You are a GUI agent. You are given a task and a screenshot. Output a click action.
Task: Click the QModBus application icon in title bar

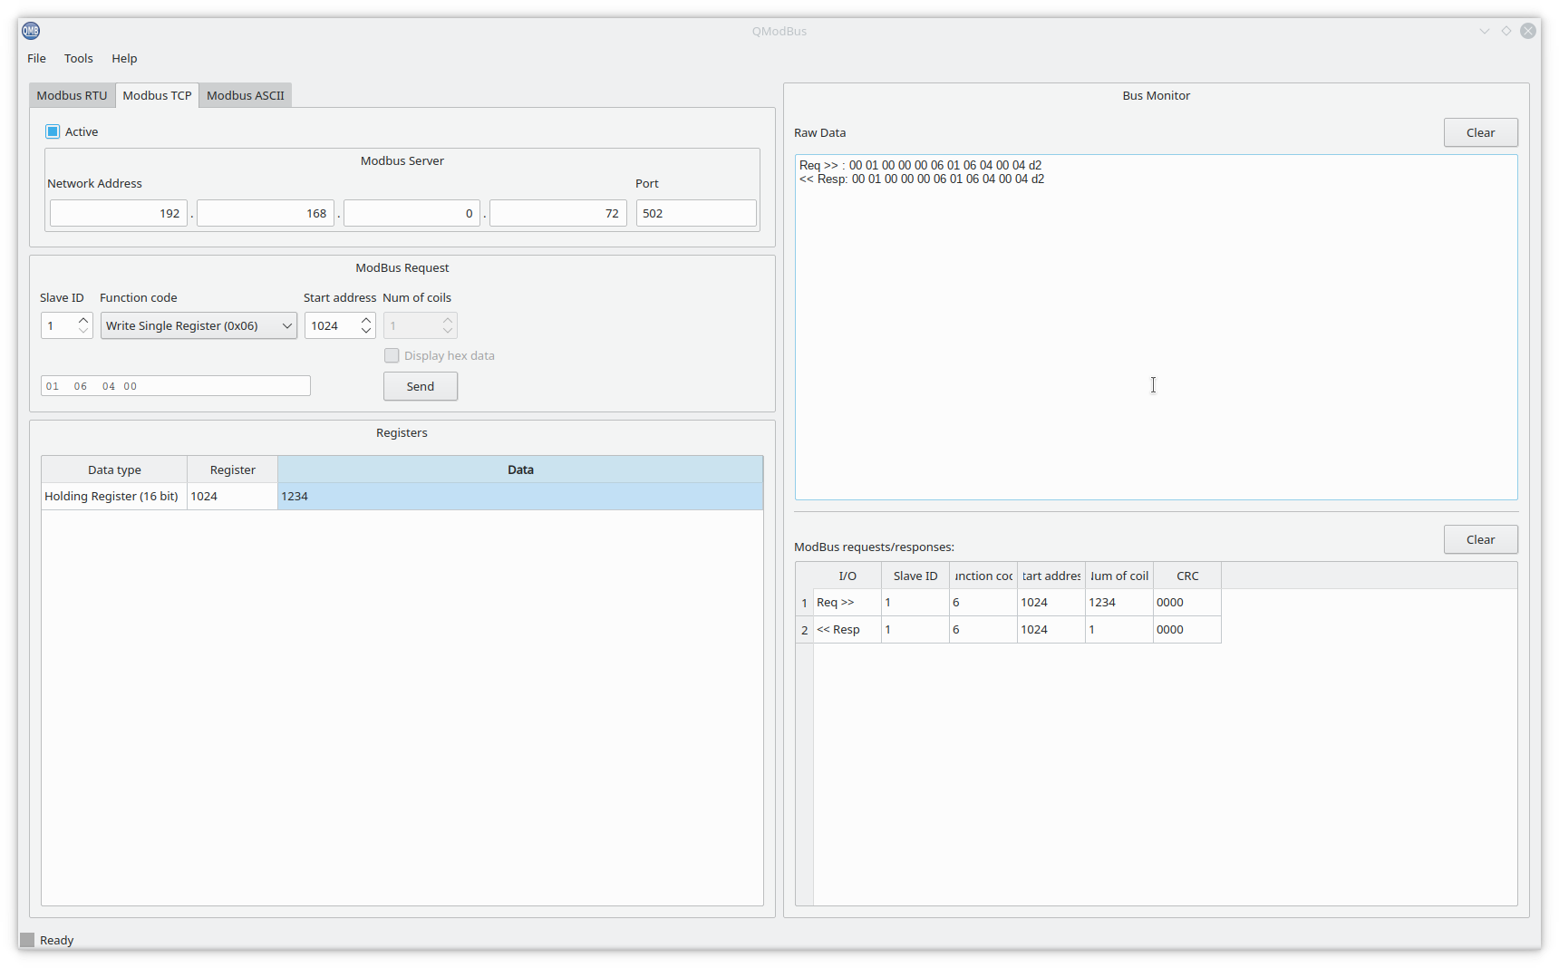[31, 31]
